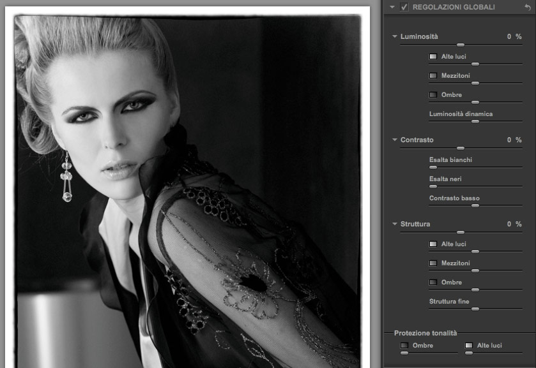Click the Alte luci icon under Luminosità
536x368 pixels.
[x=433, y=57]
